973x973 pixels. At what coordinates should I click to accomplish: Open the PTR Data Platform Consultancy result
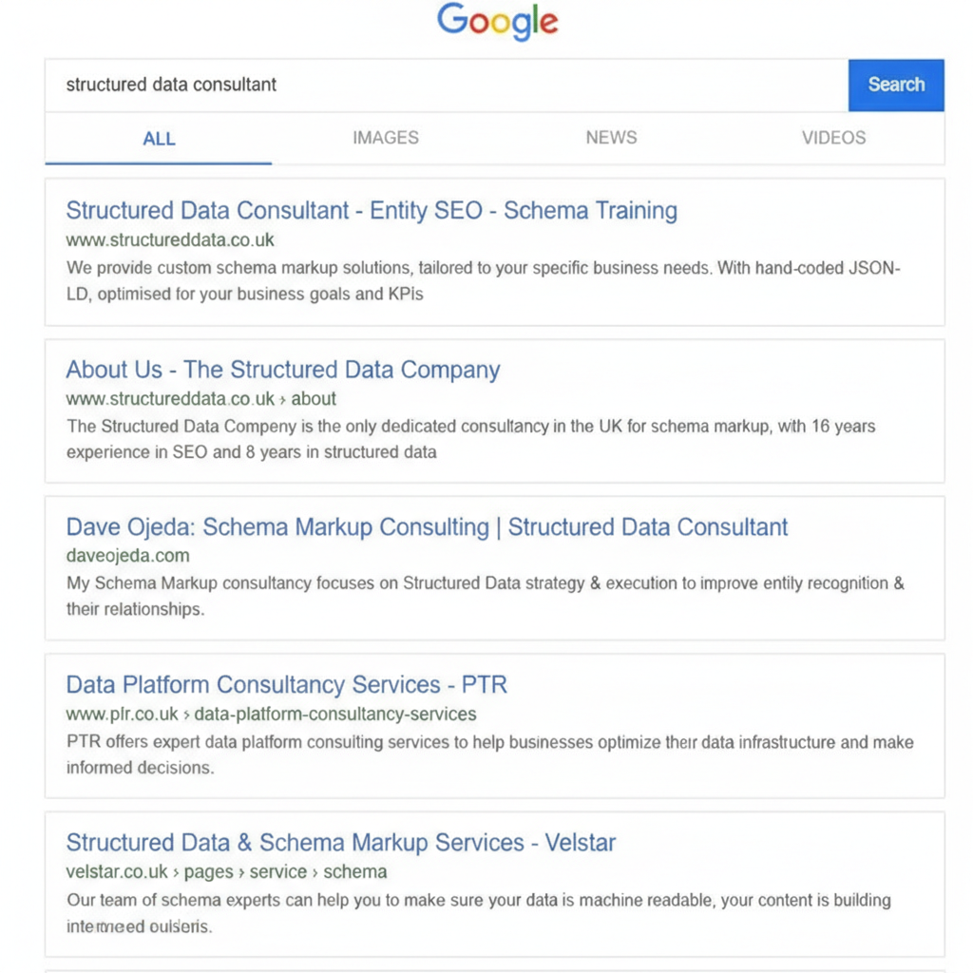(286, 684)
